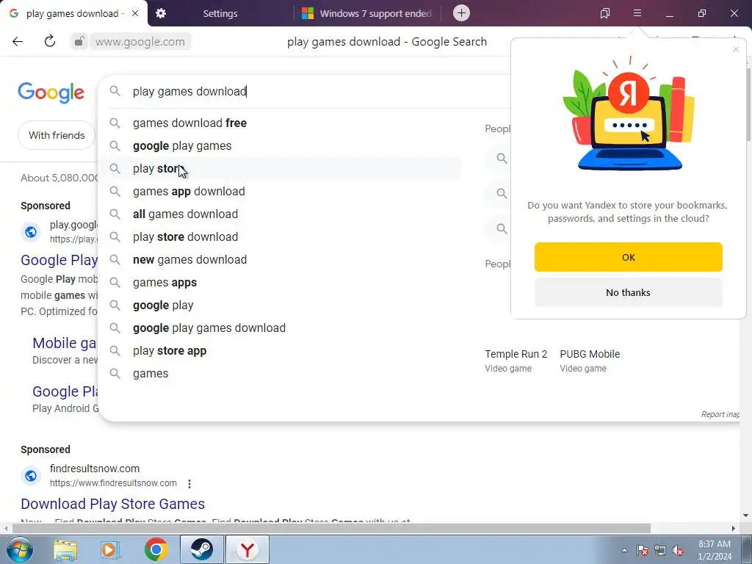Open Temple Run 2 video game entry

pyautogui.click(x=516, y=361)
